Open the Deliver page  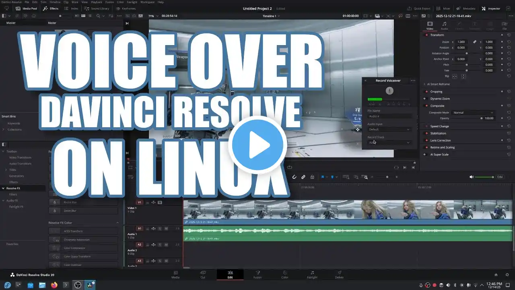pos(339,275)
